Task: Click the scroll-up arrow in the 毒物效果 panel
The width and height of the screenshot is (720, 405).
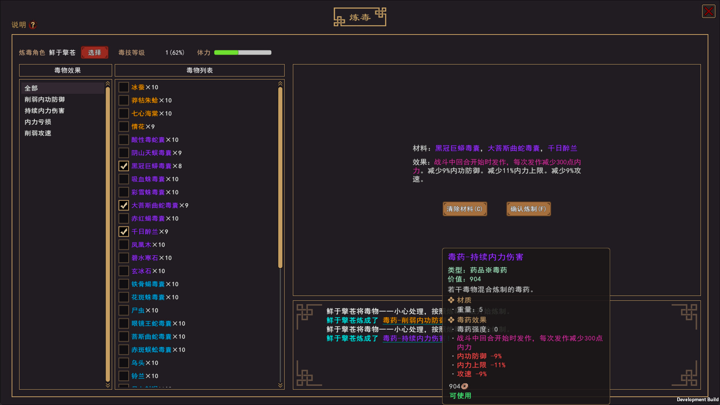Action: [x=108, y=84]
